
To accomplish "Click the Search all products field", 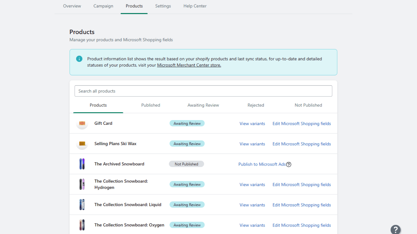I will click(203, 91).
